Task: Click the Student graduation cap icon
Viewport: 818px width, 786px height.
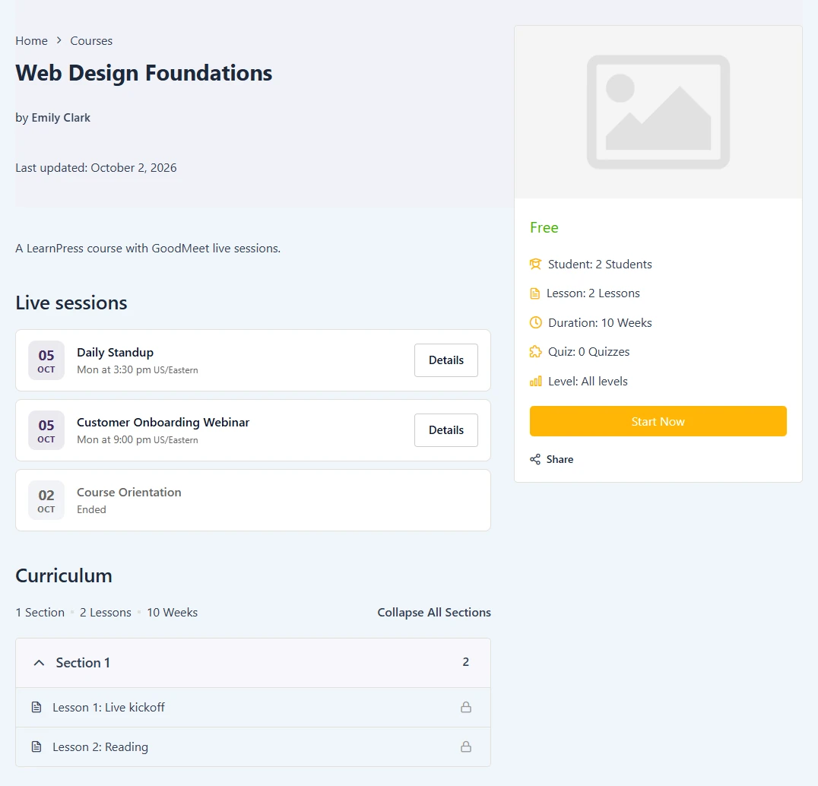Action: tap(535, 265)
